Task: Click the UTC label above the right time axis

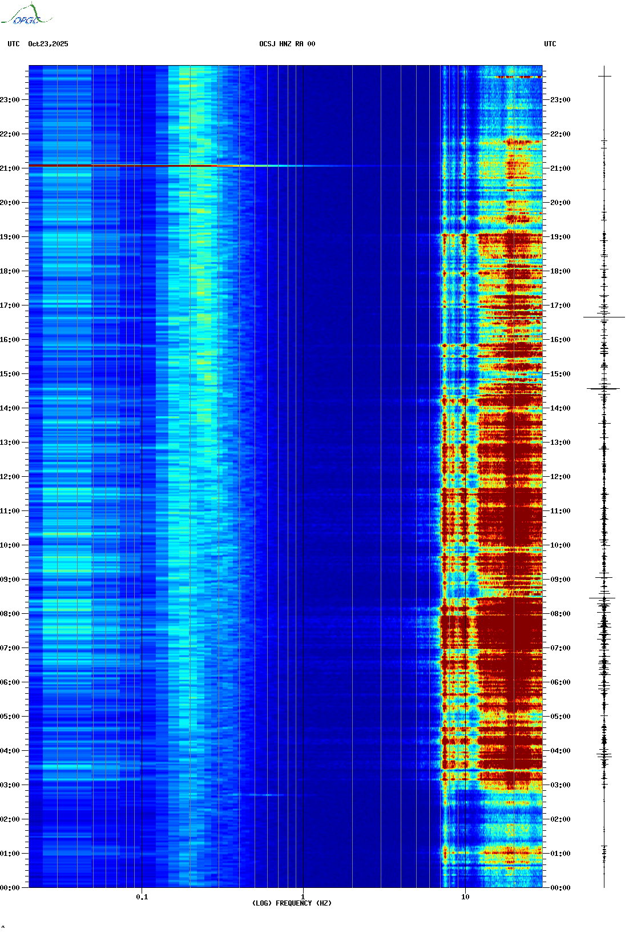Action: 550,44
